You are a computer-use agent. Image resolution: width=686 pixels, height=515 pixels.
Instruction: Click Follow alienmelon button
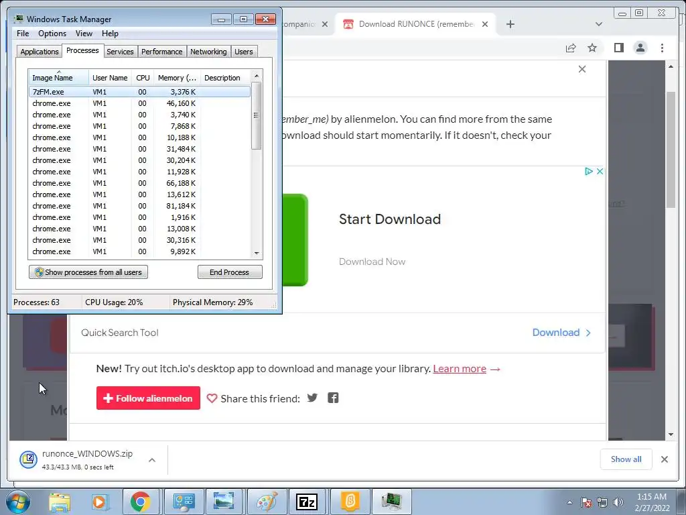[x=148, y=398]
